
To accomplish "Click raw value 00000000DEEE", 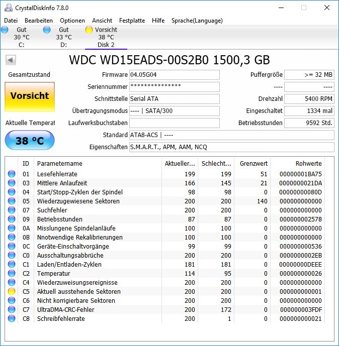I will coord(301,264).
